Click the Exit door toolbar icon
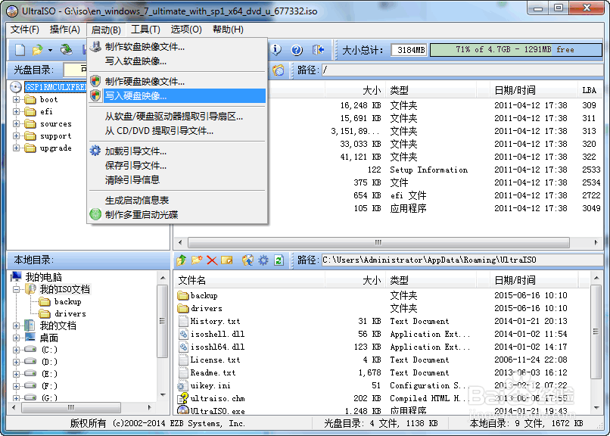The width and height of the screenshot is (610, 436). 318,50
